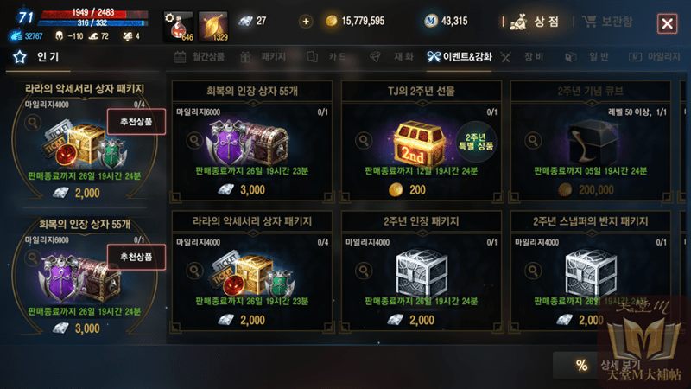Tap the magnifier on 2주년 인장 패키지
Screen dimensions: 691x389
coord(364,271)
